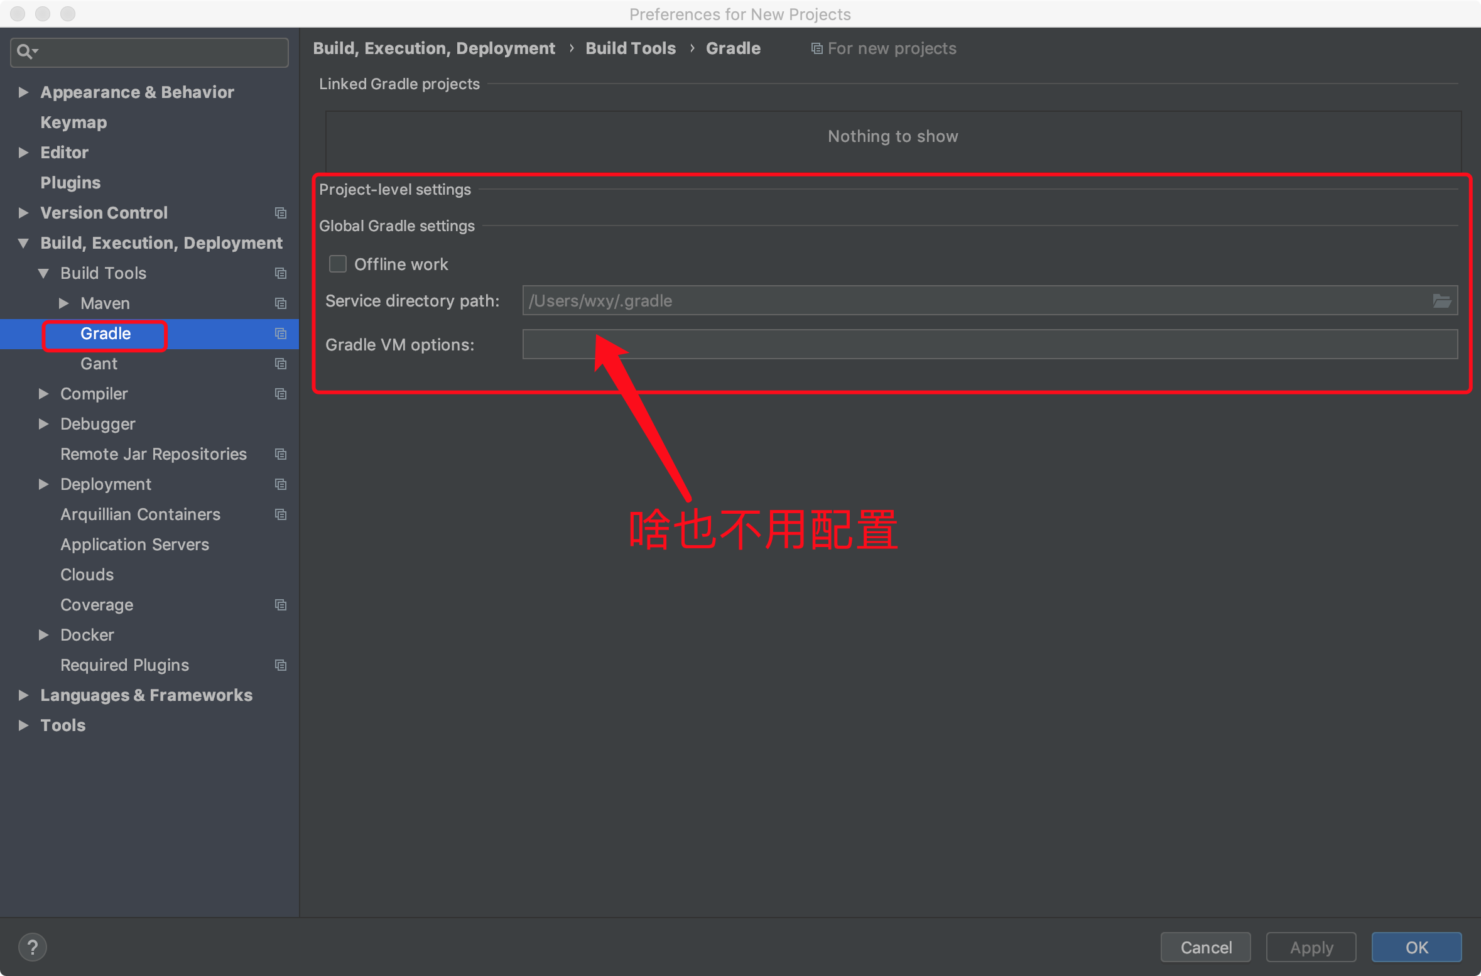Click project-level icon beside Coverage entry
Screen dimensions: 1481x976
point(281,605)
